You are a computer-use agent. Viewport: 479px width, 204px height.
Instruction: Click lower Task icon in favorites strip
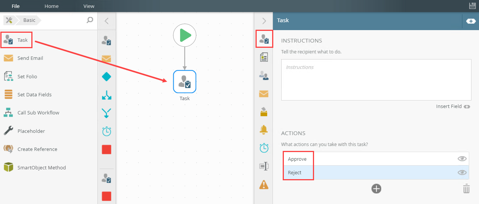coord(106,178)
